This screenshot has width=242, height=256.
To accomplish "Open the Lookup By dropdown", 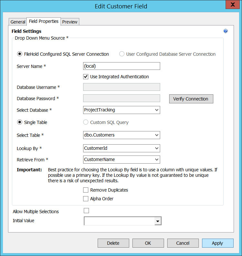I will pyautogui.click(x=121, y=148).
